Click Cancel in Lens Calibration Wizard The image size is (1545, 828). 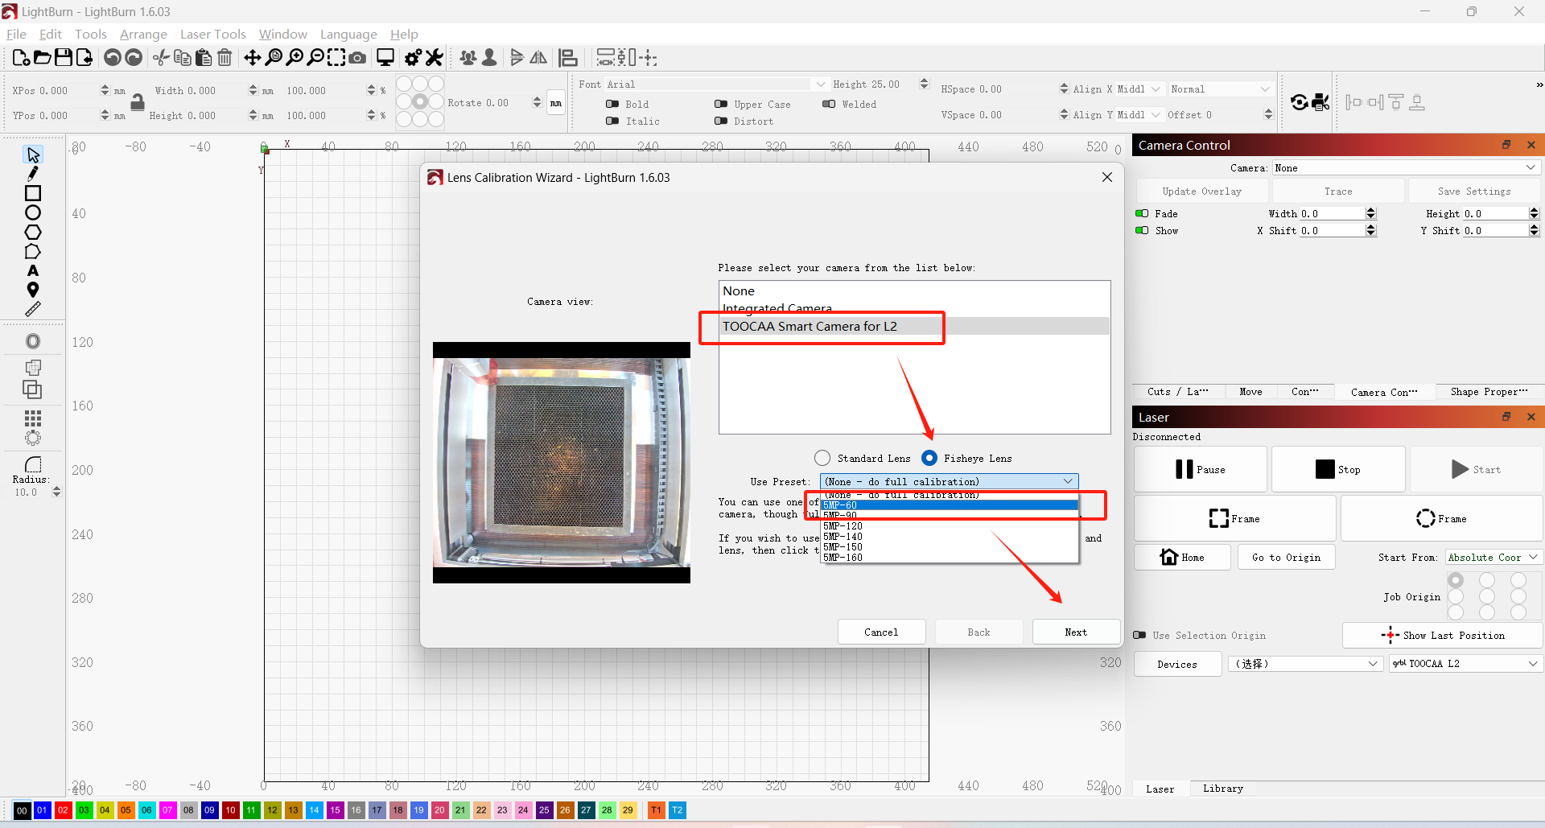881,632
